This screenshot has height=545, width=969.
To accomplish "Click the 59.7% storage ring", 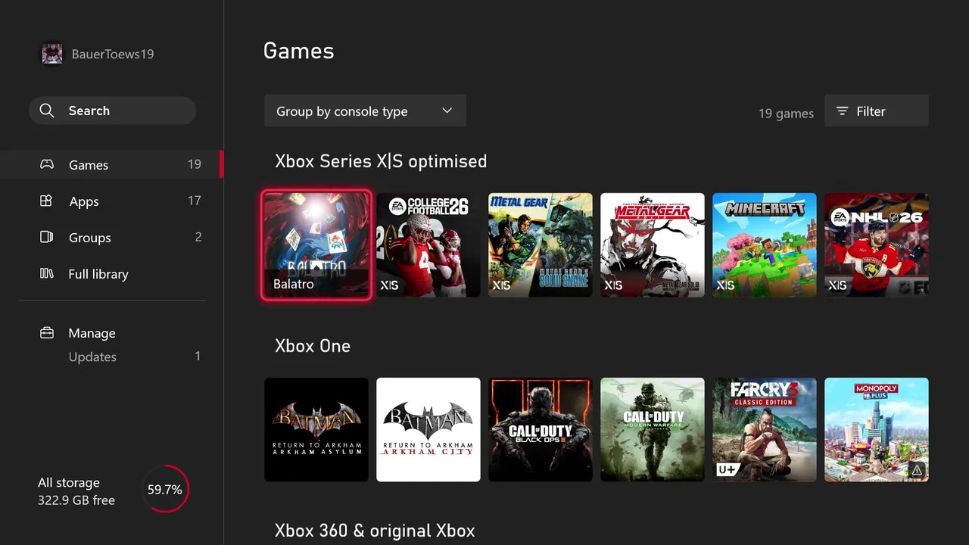I will [x=164, y=489].
